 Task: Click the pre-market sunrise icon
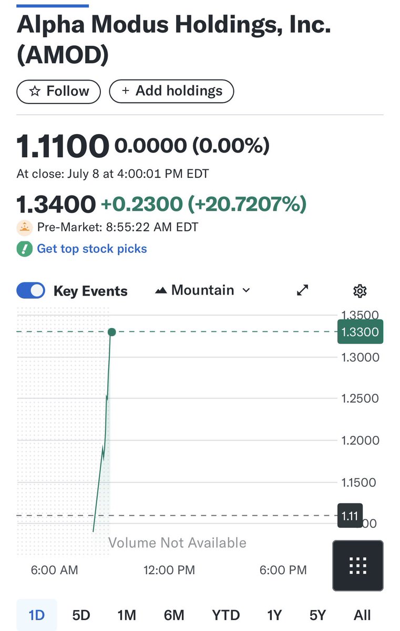point(25,228)
